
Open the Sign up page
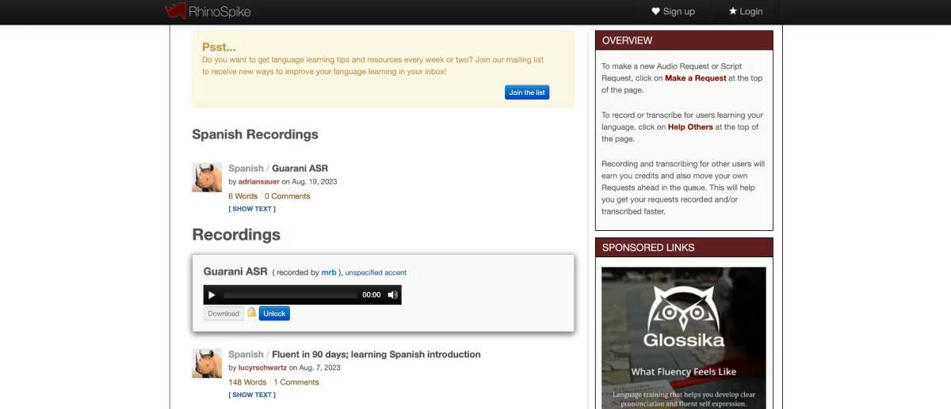(673, 11)
